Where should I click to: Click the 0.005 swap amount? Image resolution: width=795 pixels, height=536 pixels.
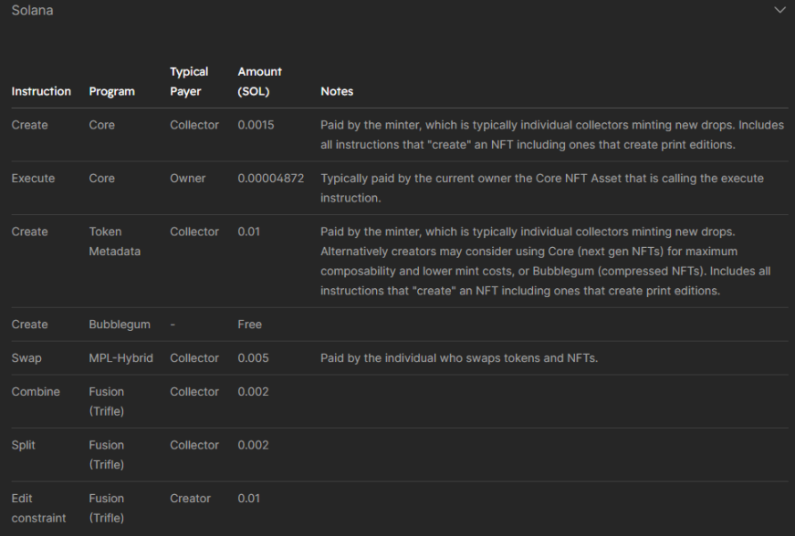tap(253, 358)
